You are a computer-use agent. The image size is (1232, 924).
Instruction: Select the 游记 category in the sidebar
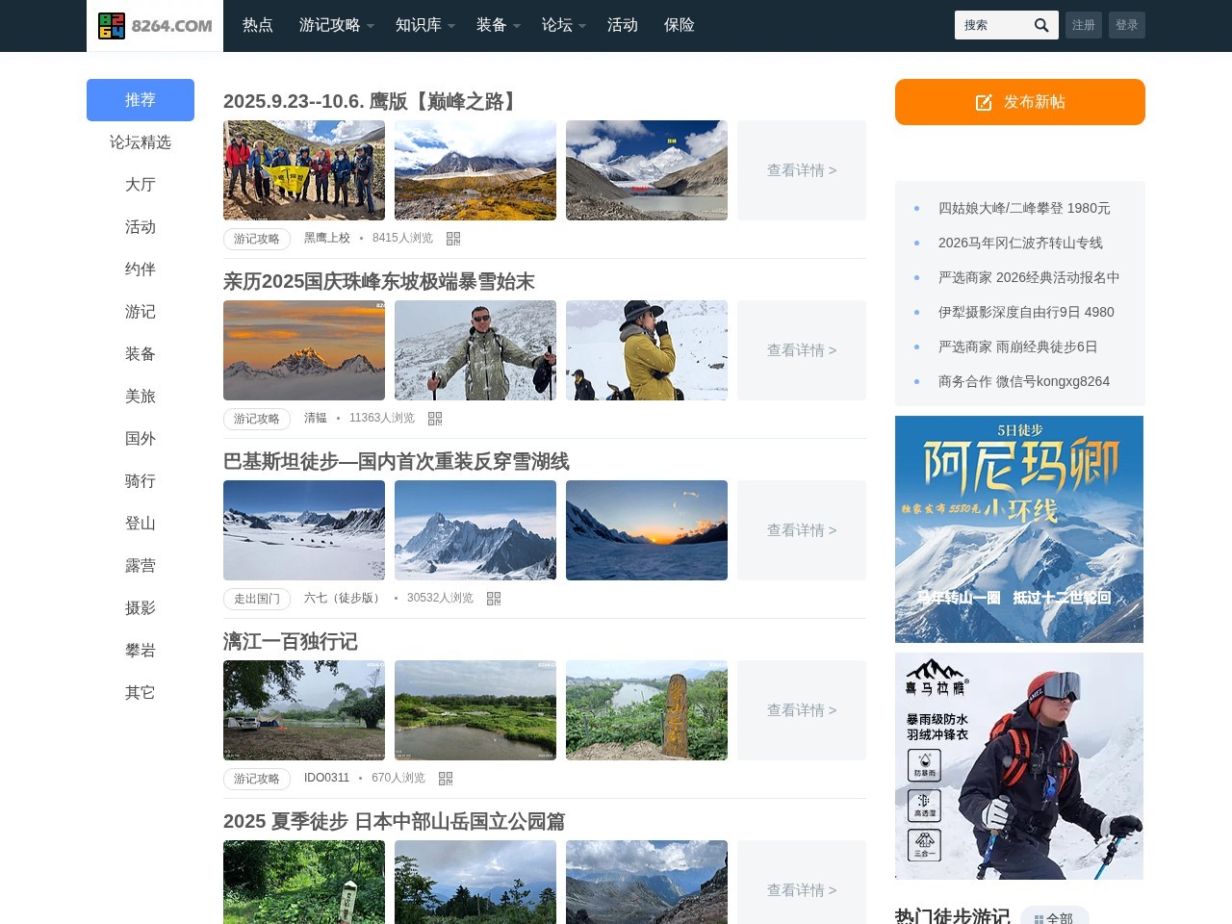141,312
